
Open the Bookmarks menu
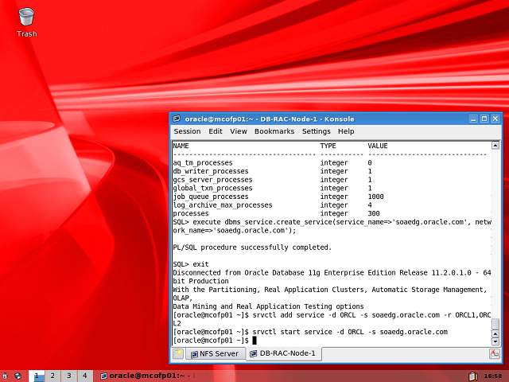coord(274,131)
